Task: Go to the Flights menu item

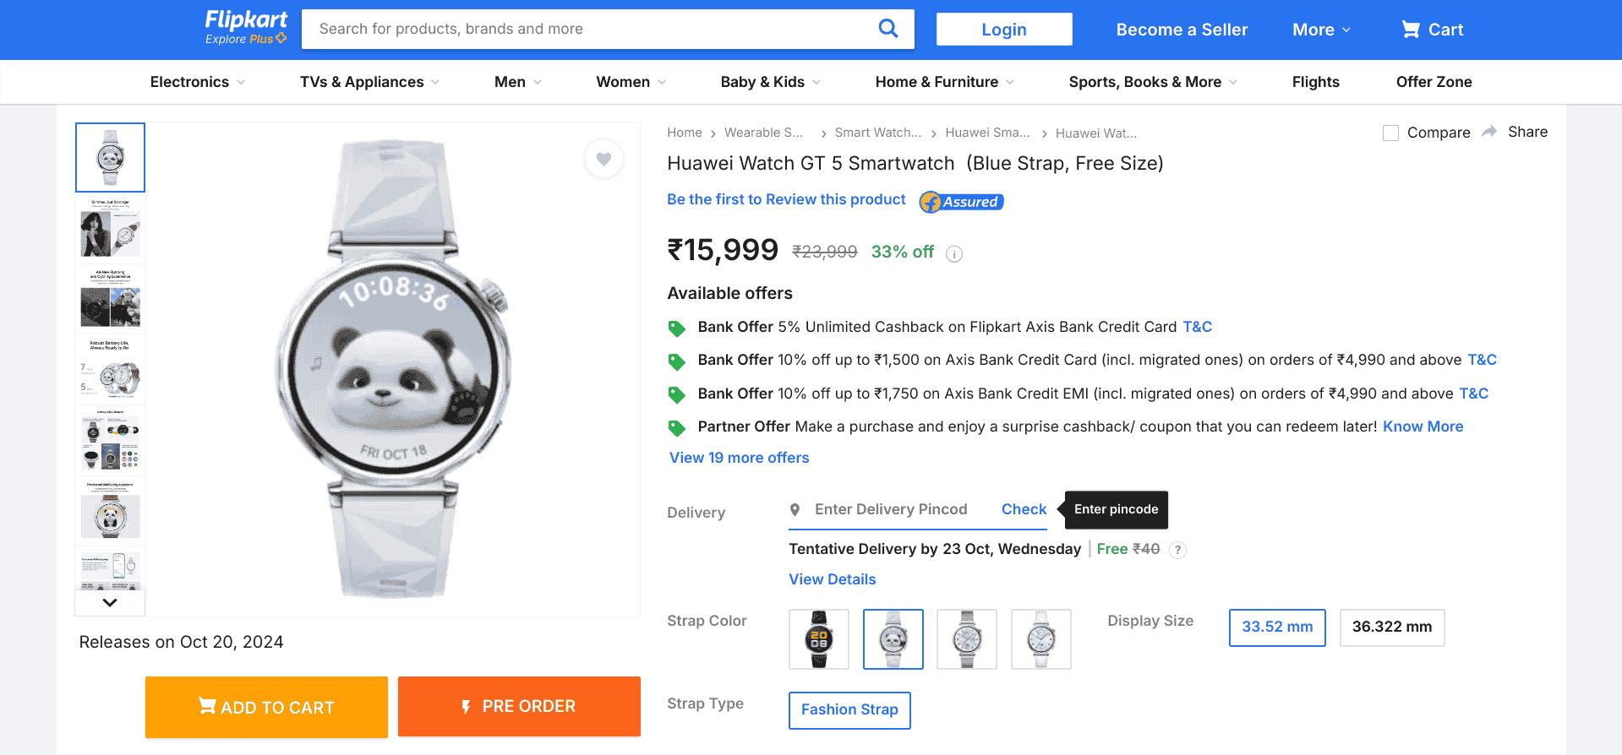Action: pos(1315,82)
